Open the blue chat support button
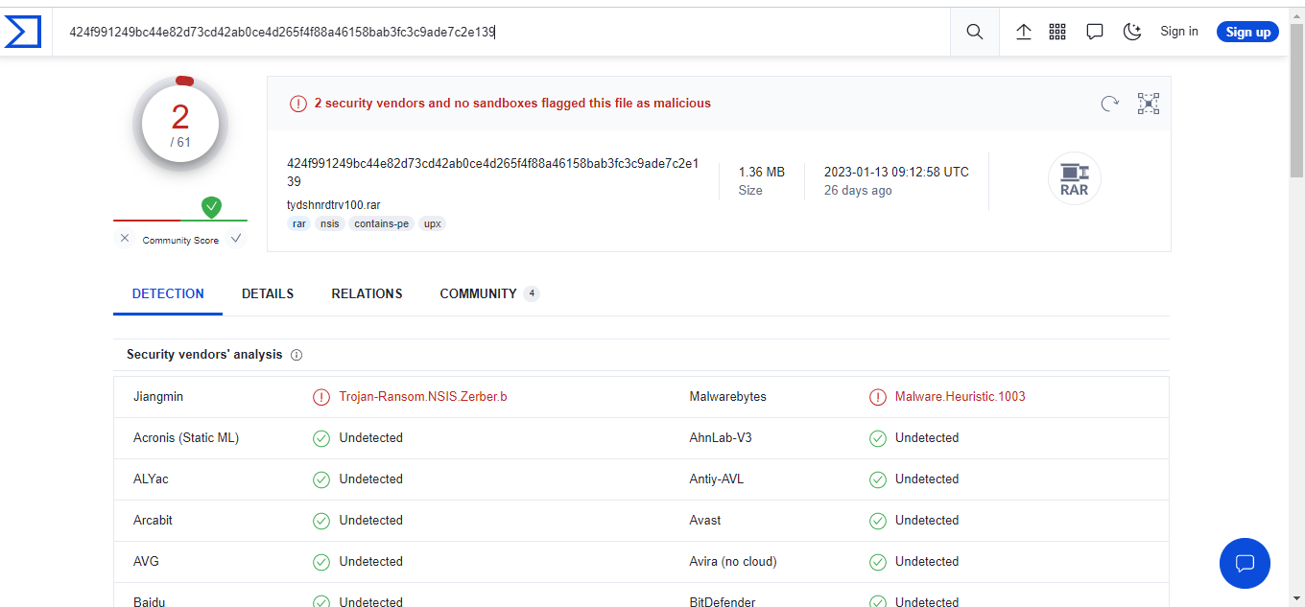 (1245, 563)
